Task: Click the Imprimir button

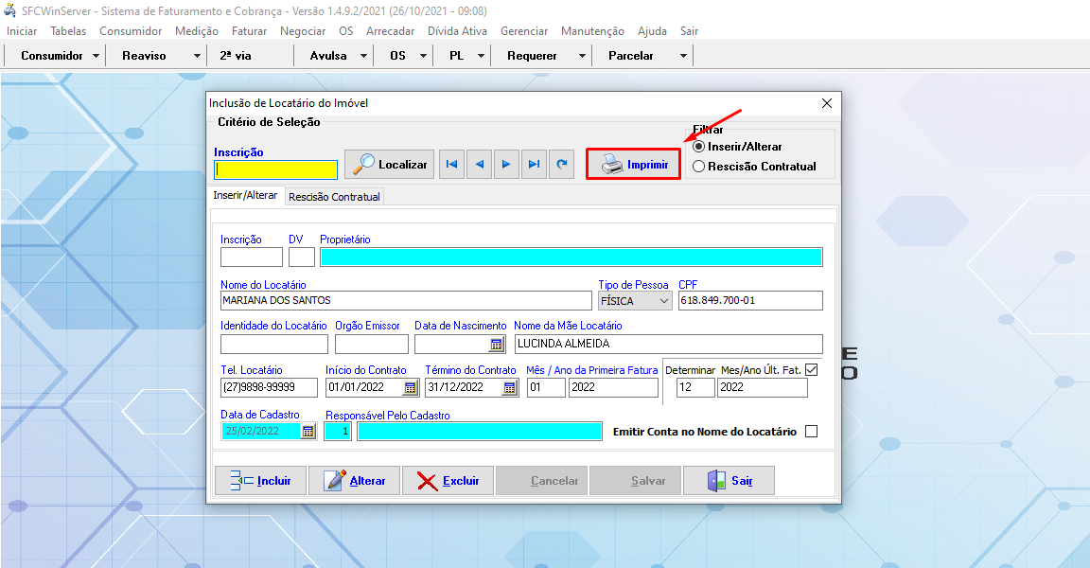Action: 634,165
